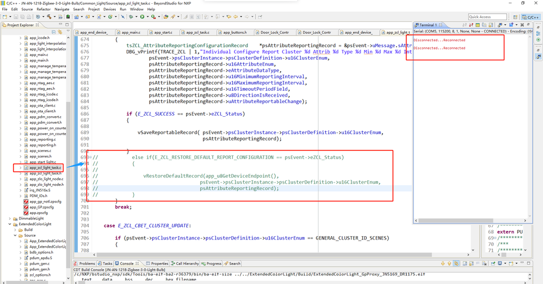The width and height of the screenshot is (543, 284).
Task: Open the Devices menu
Action: [109, 9]
